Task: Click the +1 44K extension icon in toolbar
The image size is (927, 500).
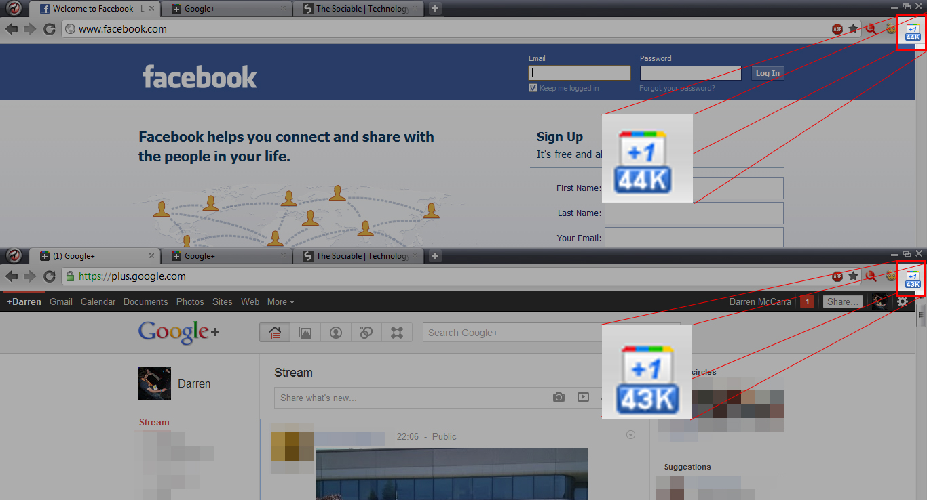Action: click(x=913, y=33)
